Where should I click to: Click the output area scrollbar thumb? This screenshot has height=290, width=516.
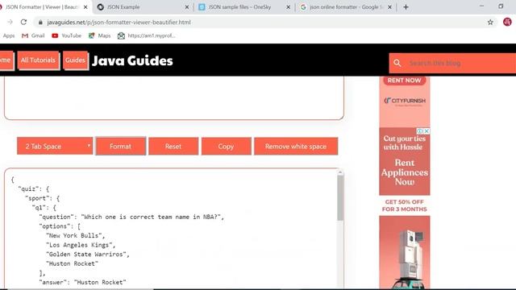340,198
